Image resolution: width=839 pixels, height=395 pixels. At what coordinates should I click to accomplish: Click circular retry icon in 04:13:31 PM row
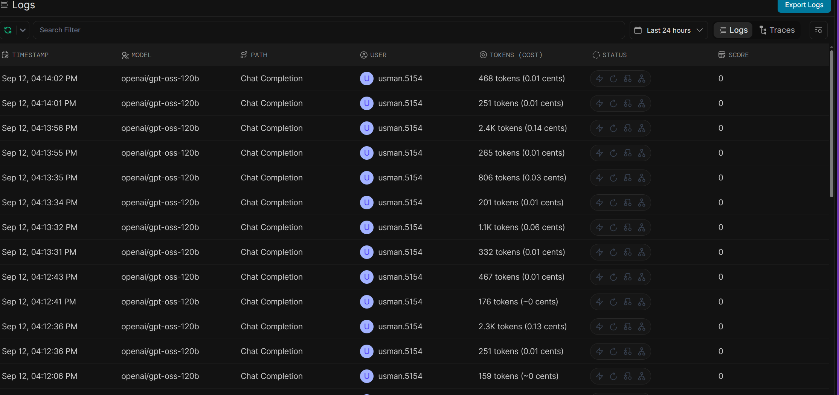(613, 252)
